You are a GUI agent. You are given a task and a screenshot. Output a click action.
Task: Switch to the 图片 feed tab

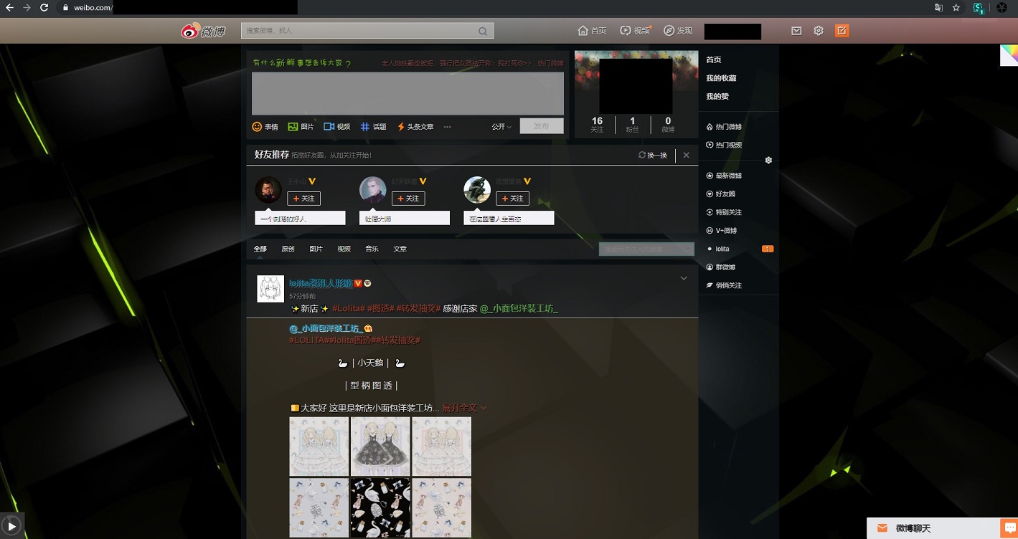pos(316,249)
